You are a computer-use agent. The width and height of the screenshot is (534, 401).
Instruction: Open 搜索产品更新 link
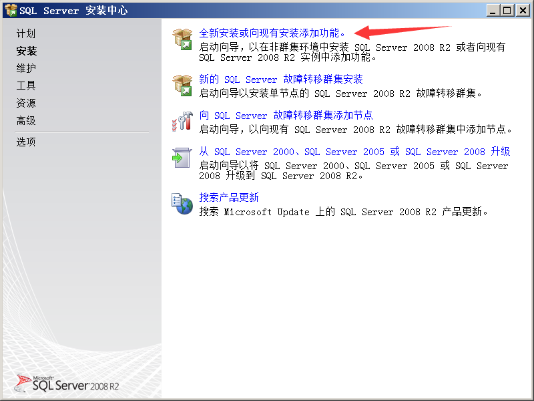tap(229, 197)
